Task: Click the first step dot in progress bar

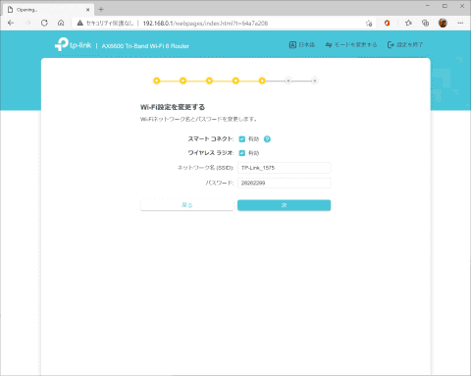Action: [157, 81]
